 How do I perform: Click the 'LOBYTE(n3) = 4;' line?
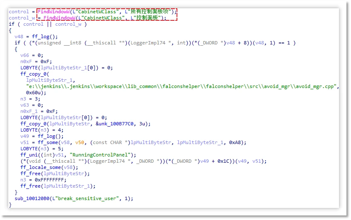coord(42,130)
